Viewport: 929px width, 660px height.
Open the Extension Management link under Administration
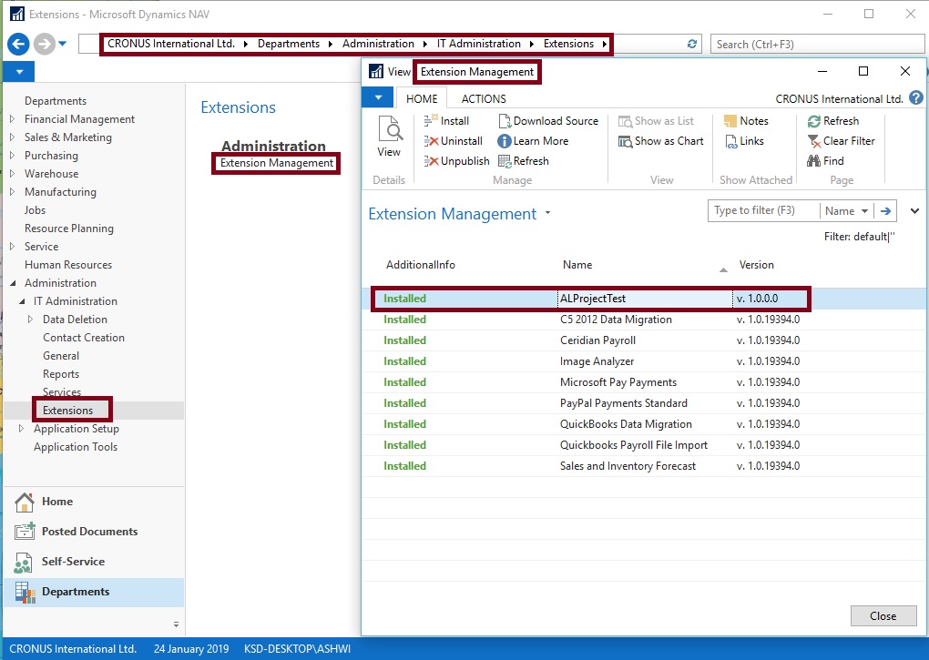[x=277, y=163]
